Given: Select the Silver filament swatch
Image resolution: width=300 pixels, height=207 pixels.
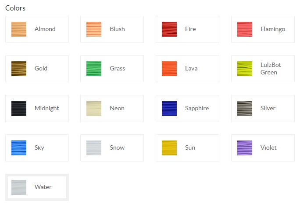Looking at the screenshot, I should (245, 109).
